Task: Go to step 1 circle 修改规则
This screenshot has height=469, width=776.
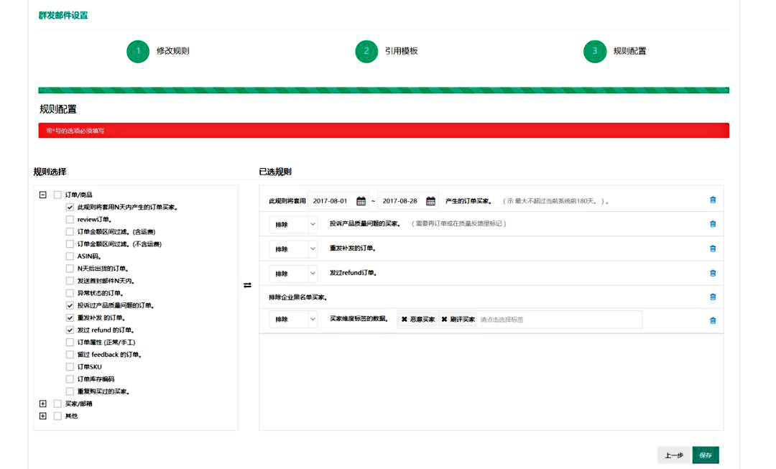Action: 138,51
